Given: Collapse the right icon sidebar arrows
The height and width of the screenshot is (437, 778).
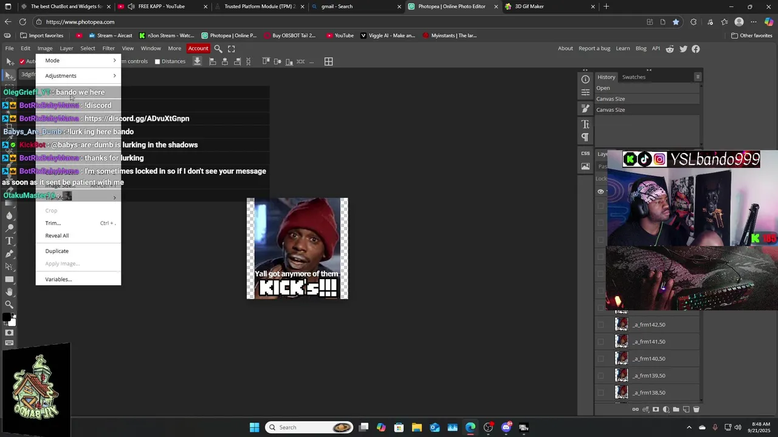Looking at the screenshot, I should tap(585, 70).
